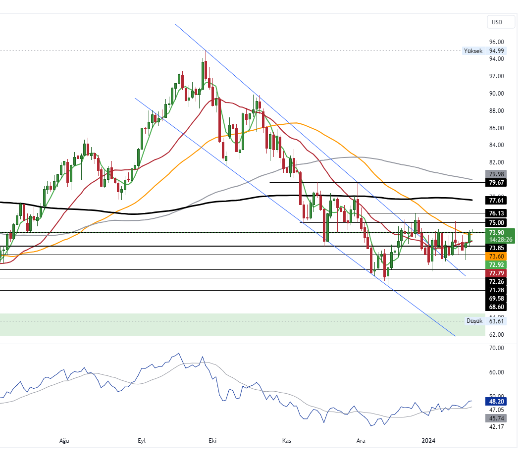Screen dimensions: 522x465
Task: Click the 68.60 support level label
Action: [x=497, y=307]
